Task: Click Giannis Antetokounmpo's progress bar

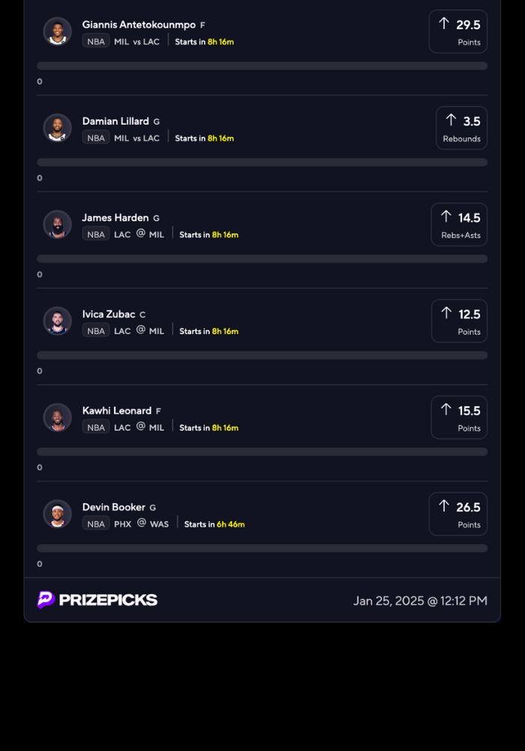Action: (x=262, y=66)
